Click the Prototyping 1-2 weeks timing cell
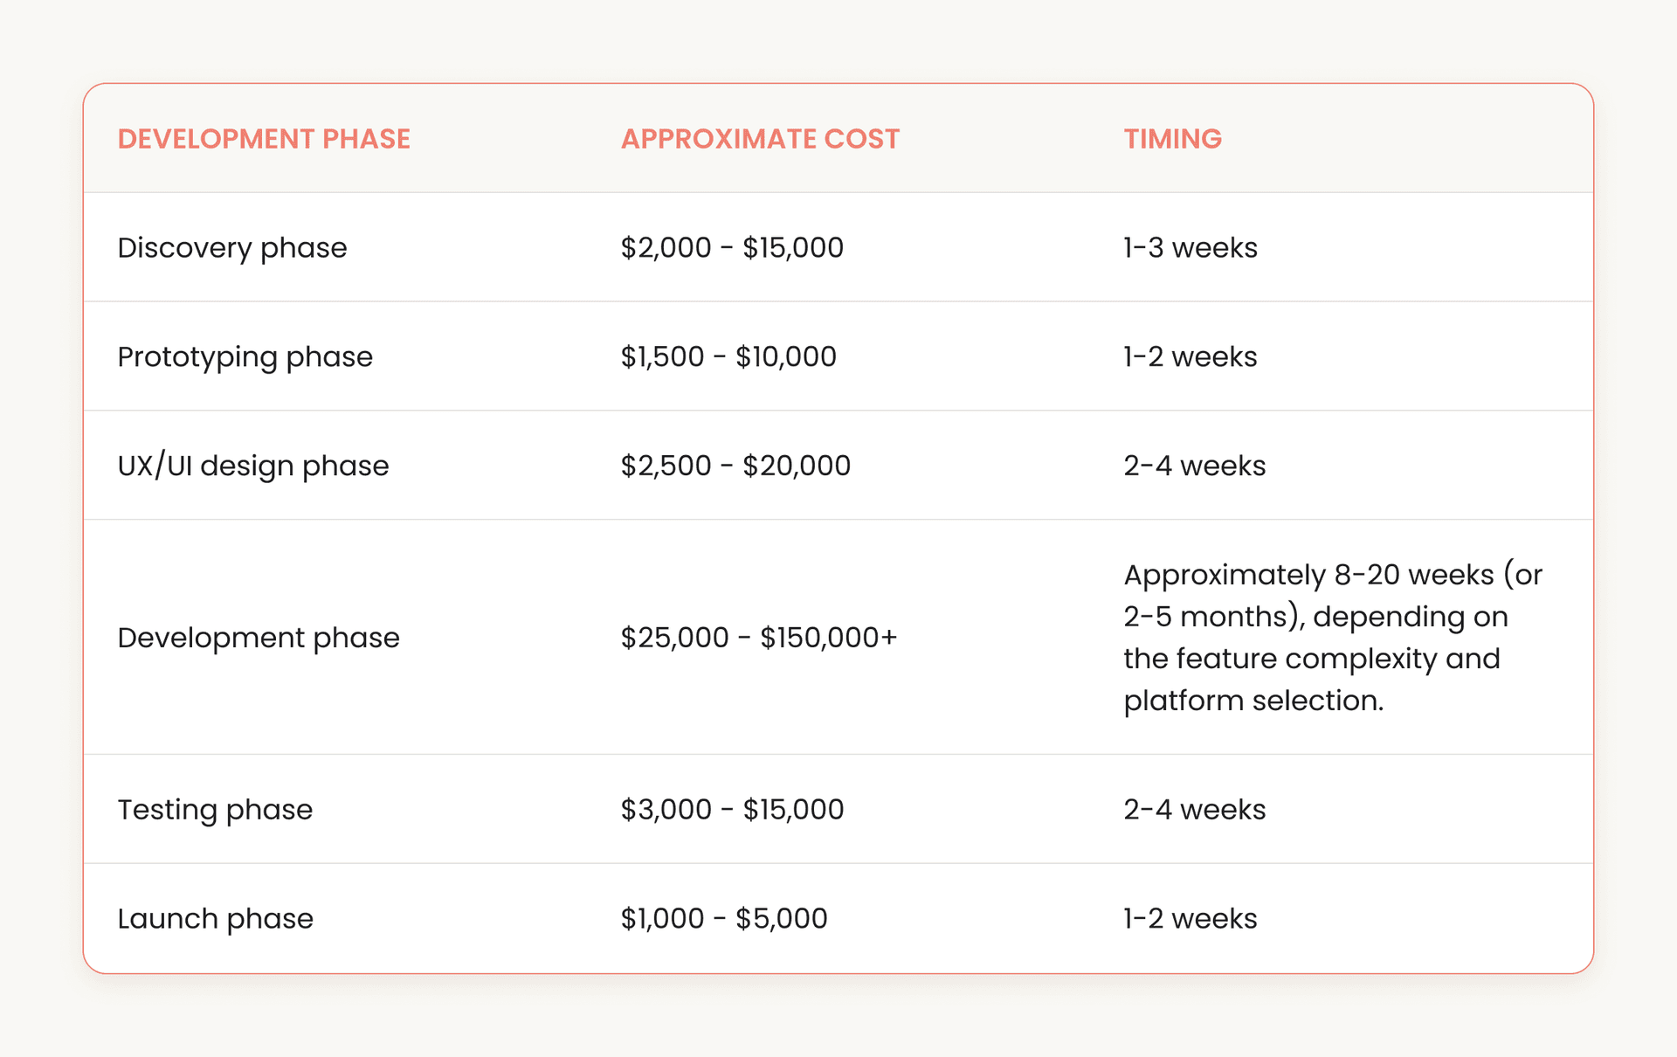1677x1057 pixels. tap(1190, 357)
